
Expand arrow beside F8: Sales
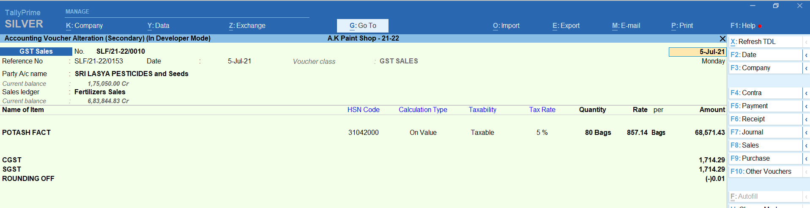coord(806,145)
